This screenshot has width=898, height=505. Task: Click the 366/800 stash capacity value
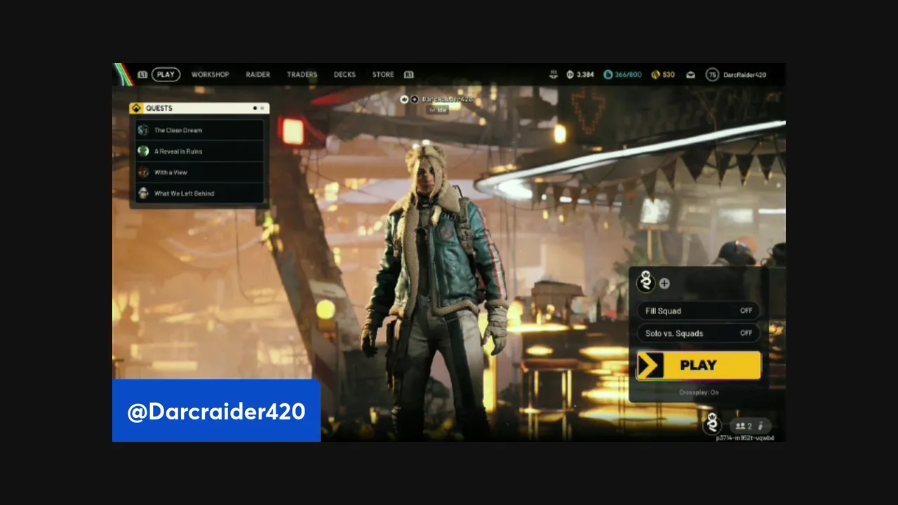point(628,74)
